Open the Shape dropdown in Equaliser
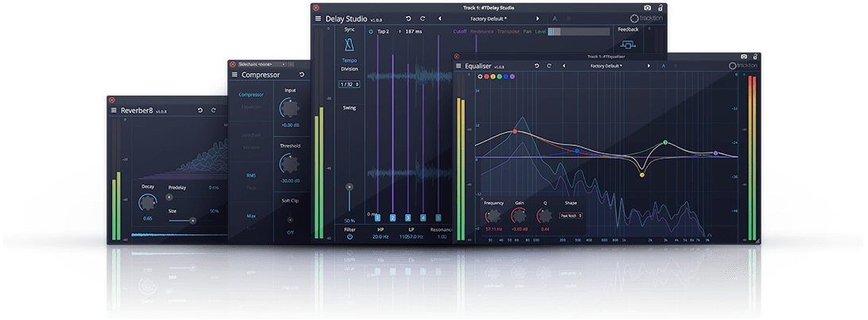Screen dimensions: 868x320 point(571,215)
